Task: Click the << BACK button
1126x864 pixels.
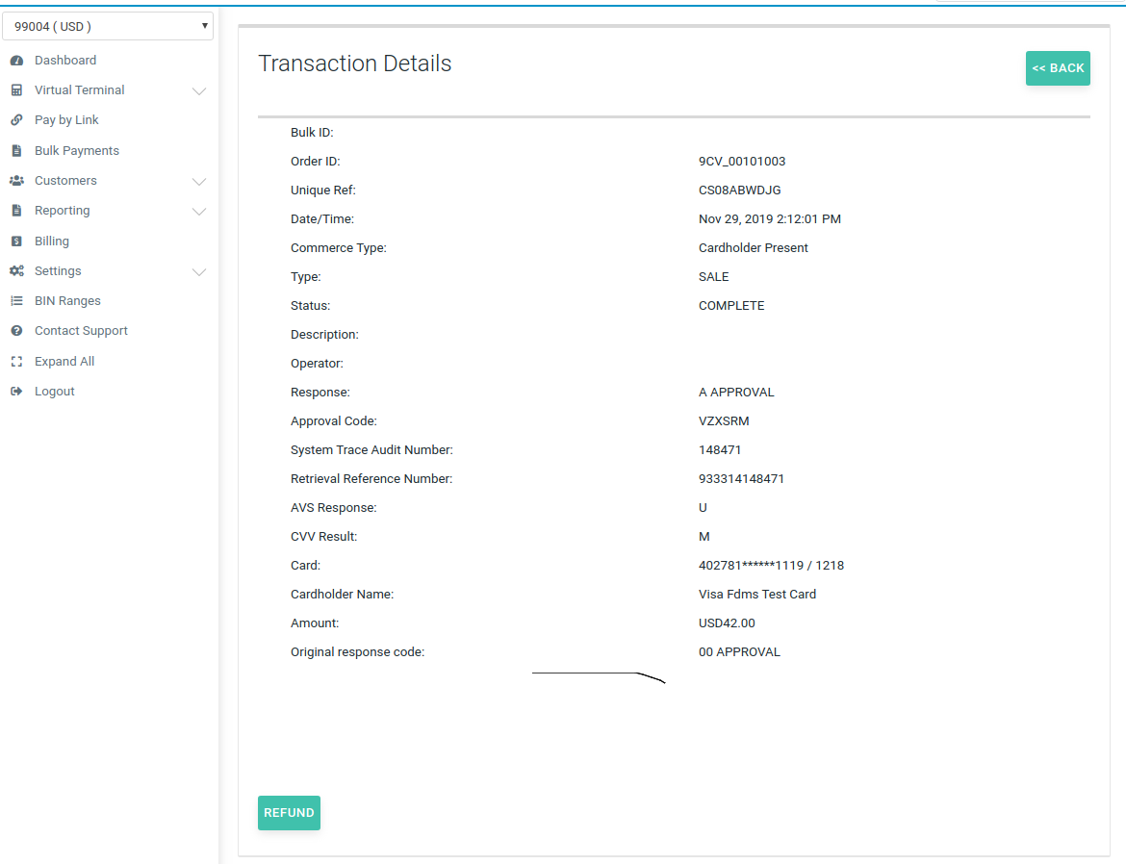Action: pyautogui.click(x=1058, y=68)
